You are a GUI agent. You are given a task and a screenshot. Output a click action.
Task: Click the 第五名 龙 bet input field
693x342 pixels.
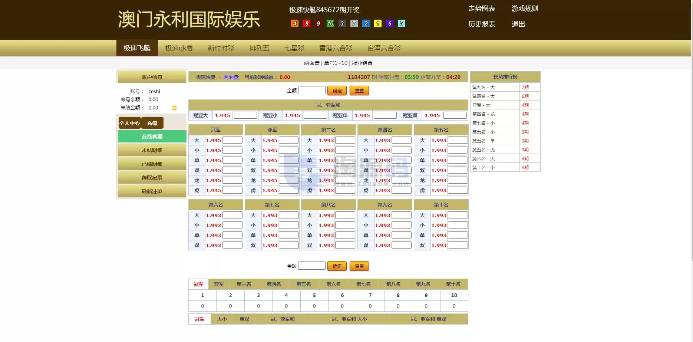pyautogui.click(x=458, y=180)
